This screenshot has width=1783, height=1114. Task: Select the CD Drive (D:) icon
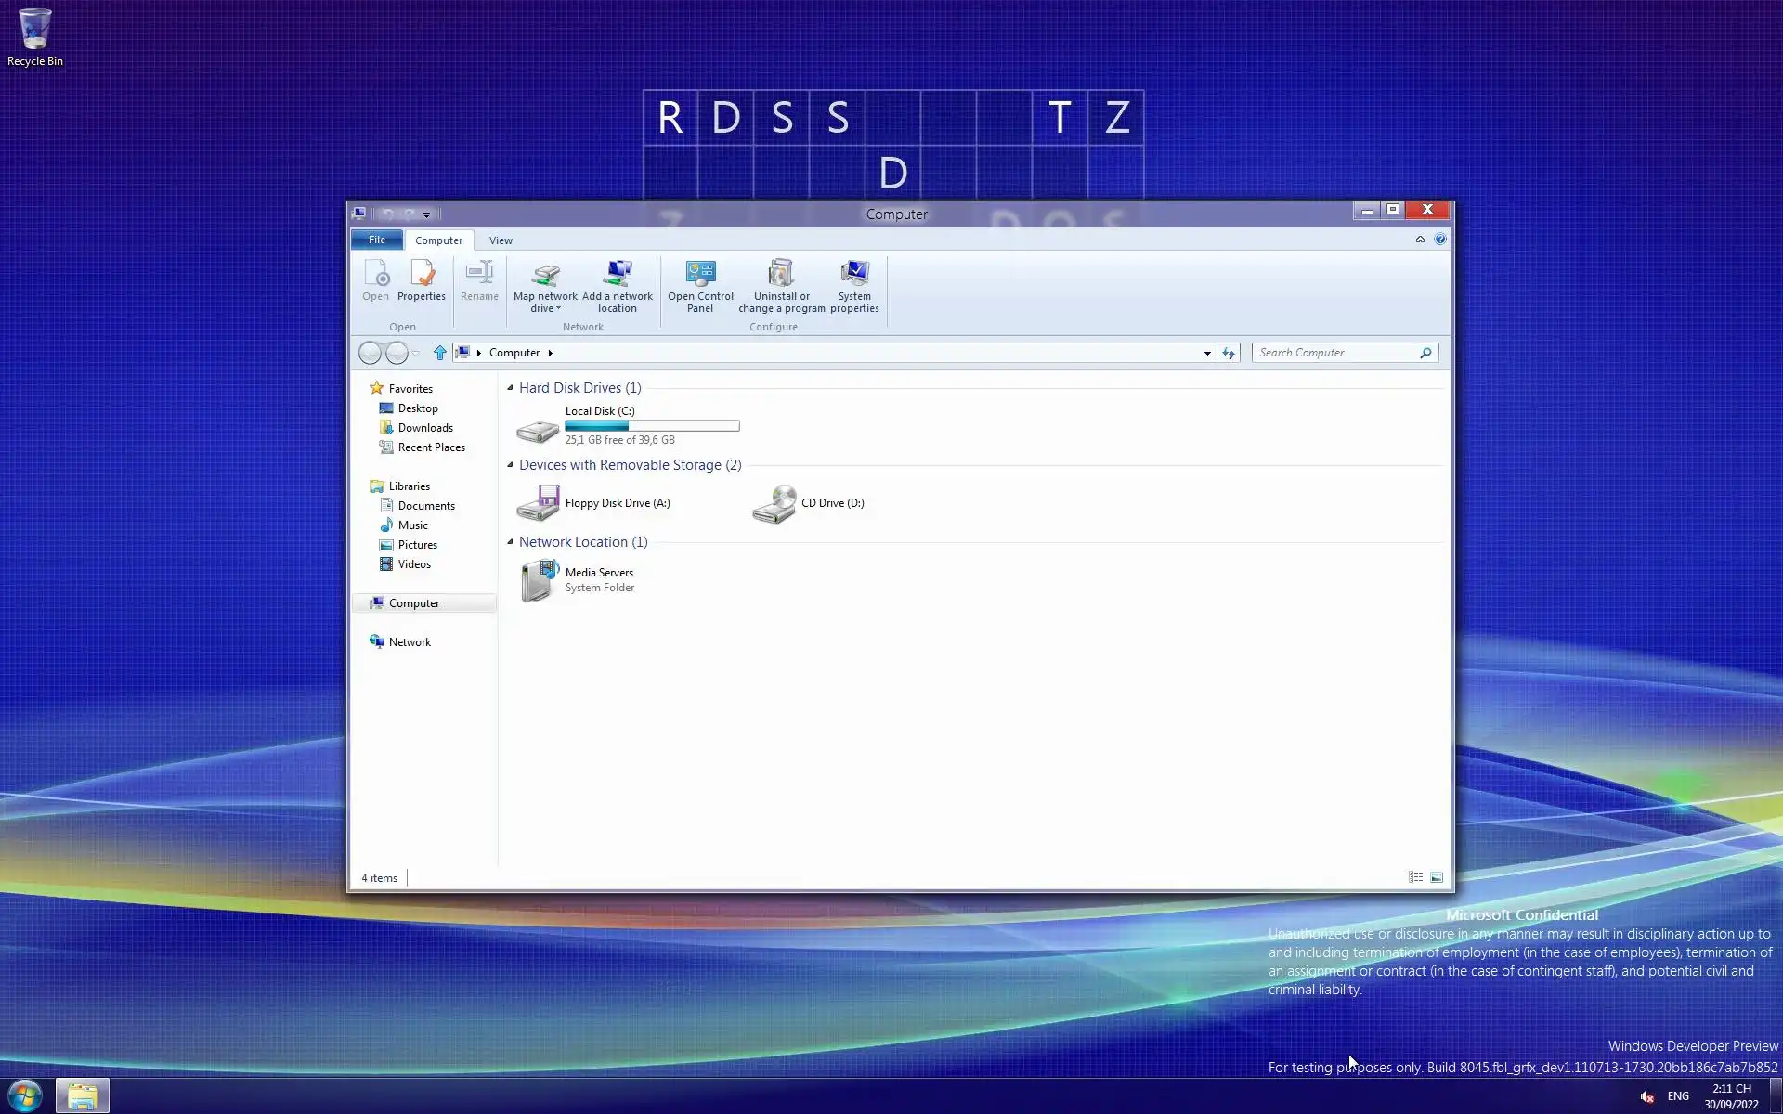point(774,504)
